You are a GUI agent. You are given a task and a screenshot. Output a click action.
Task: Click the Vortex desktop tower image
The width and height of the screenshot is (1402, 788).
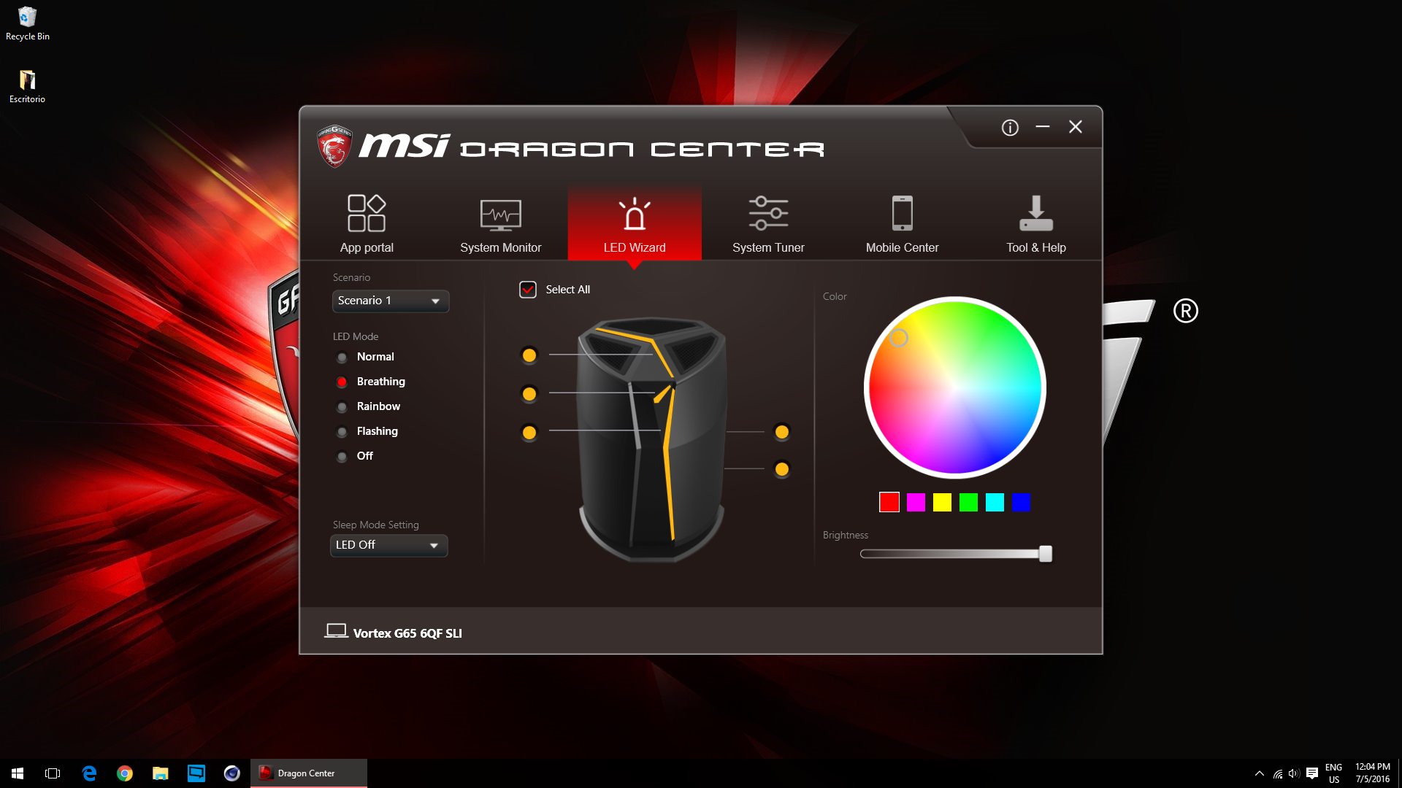coord(652,439)
